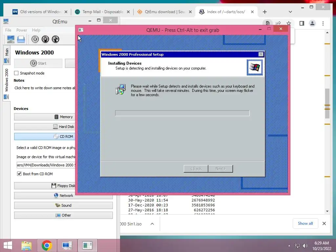Click file size 2676948992 in listing
Viewport: 336px width, 252px height.
pyautogui.click(x=203, y=200)
